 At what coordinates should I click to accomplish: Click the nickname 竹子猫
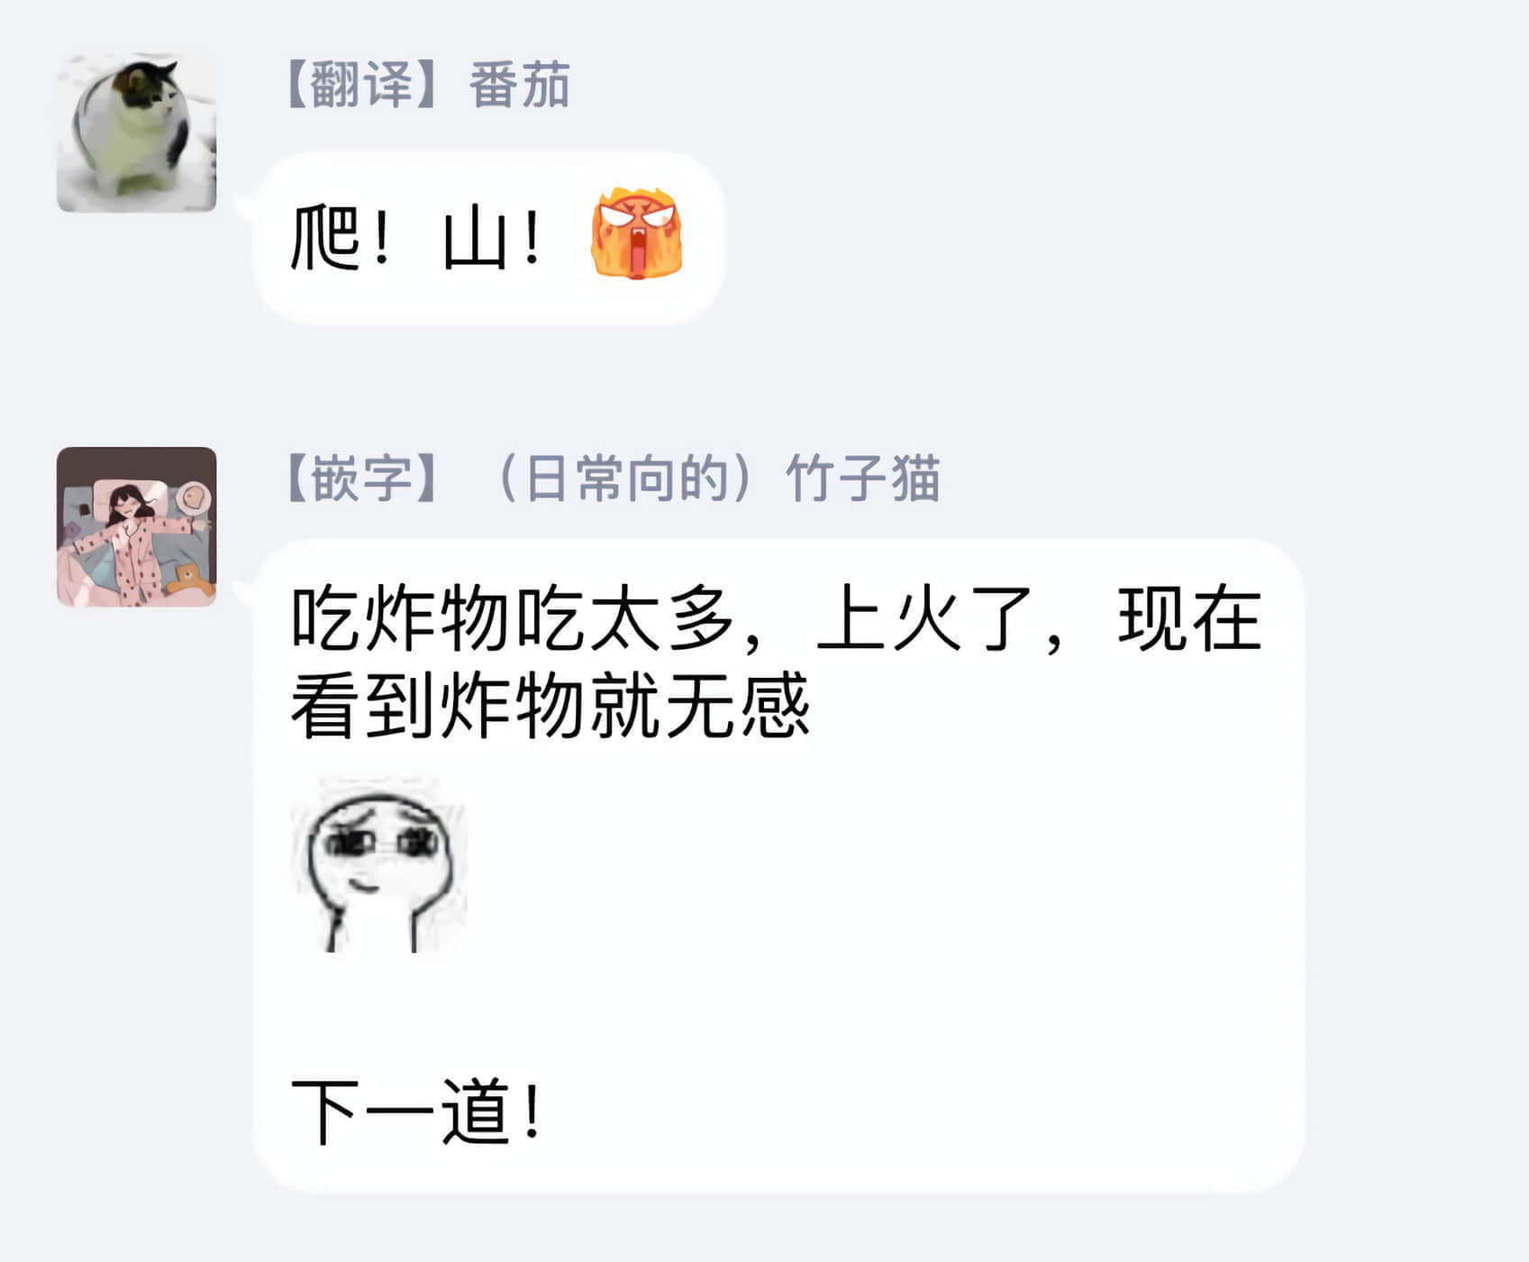tap(863, 479)
